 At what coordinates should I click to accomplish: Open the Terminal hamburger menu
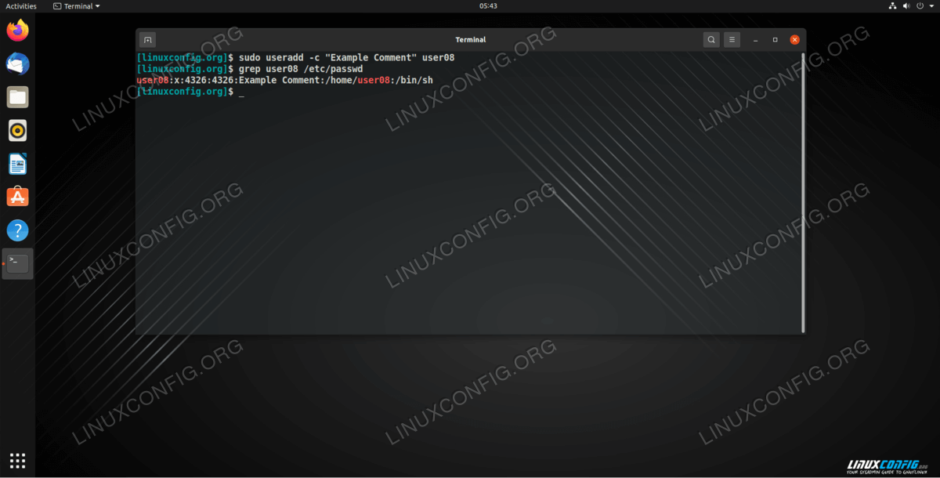click(x=731, y=40)
